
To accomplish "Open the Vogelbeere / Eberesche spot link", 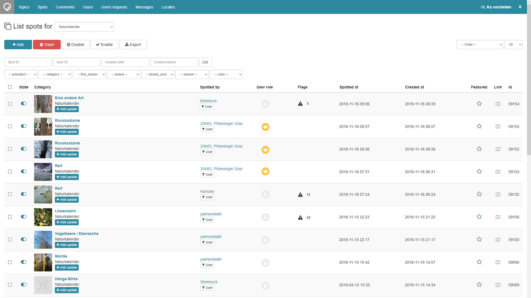I will click(76, 233).
